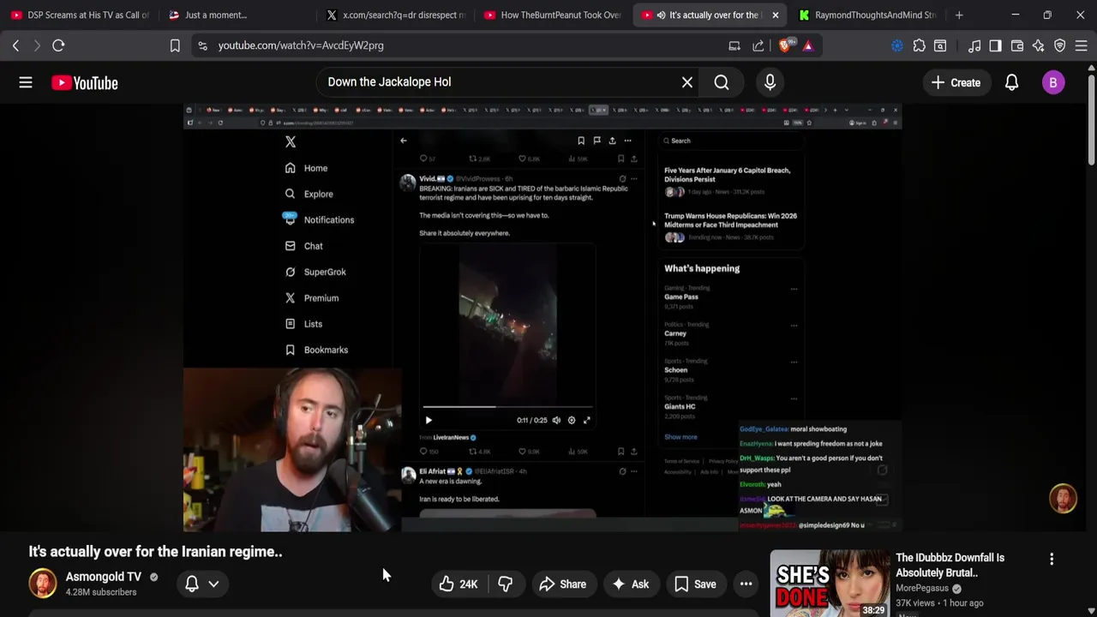Open Brave Wallet icon

(1017, 45)
